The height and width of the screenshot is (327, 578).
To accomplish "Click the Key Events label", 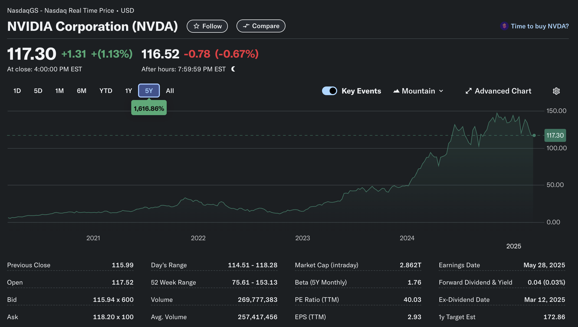I will pos(361,91).
